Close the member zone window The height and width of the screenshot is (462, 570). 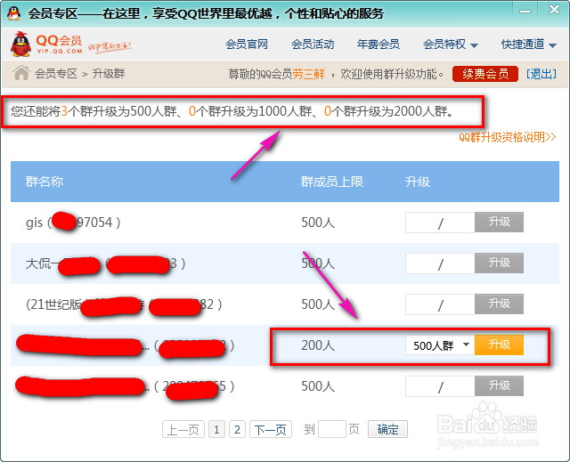point(554,10)
